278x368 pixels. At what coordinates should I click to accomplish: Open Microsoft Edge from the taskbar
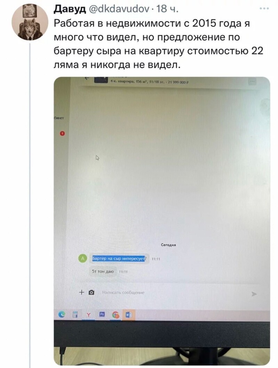click(62, 314)
